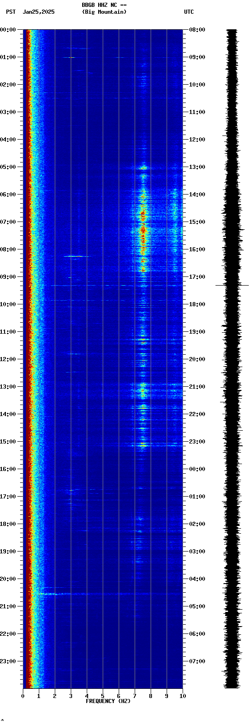Select 16:00 on the UTC time axis
Image resolution: width=252 pixels, height=725 pixels.
click(197, 249)
